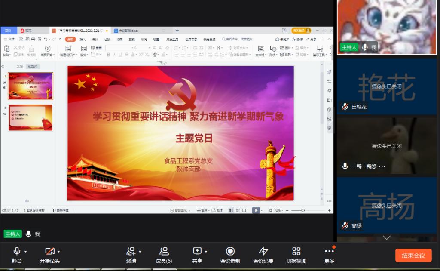Toggle italic formatting in WPS ribbon
The width and height of the screenshot is (440, 271).
coord(114,55)
